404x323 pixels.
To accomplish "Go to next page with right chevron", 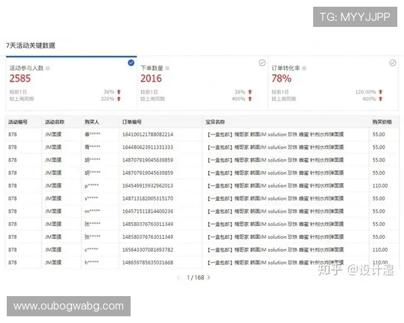I will pos(209,277).
